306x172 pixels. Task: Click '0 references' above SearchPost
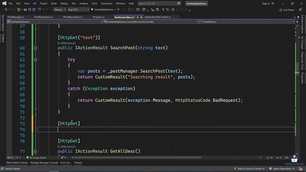(66, 43)
